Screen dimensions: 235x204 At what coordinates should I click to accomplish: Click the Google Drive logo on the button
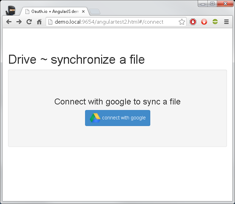click(95, 118)
